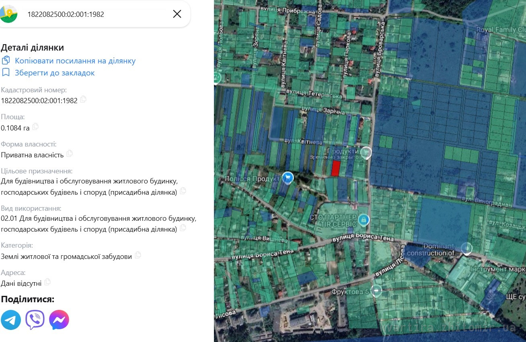
Task: Share the plot via Telegram
Action: pos(11,320)
